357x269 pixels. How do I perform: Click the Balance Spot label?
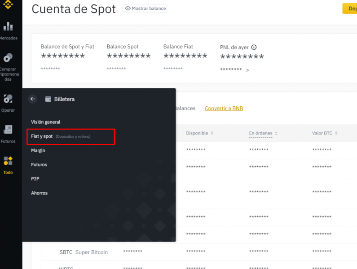tap(123, 47)
